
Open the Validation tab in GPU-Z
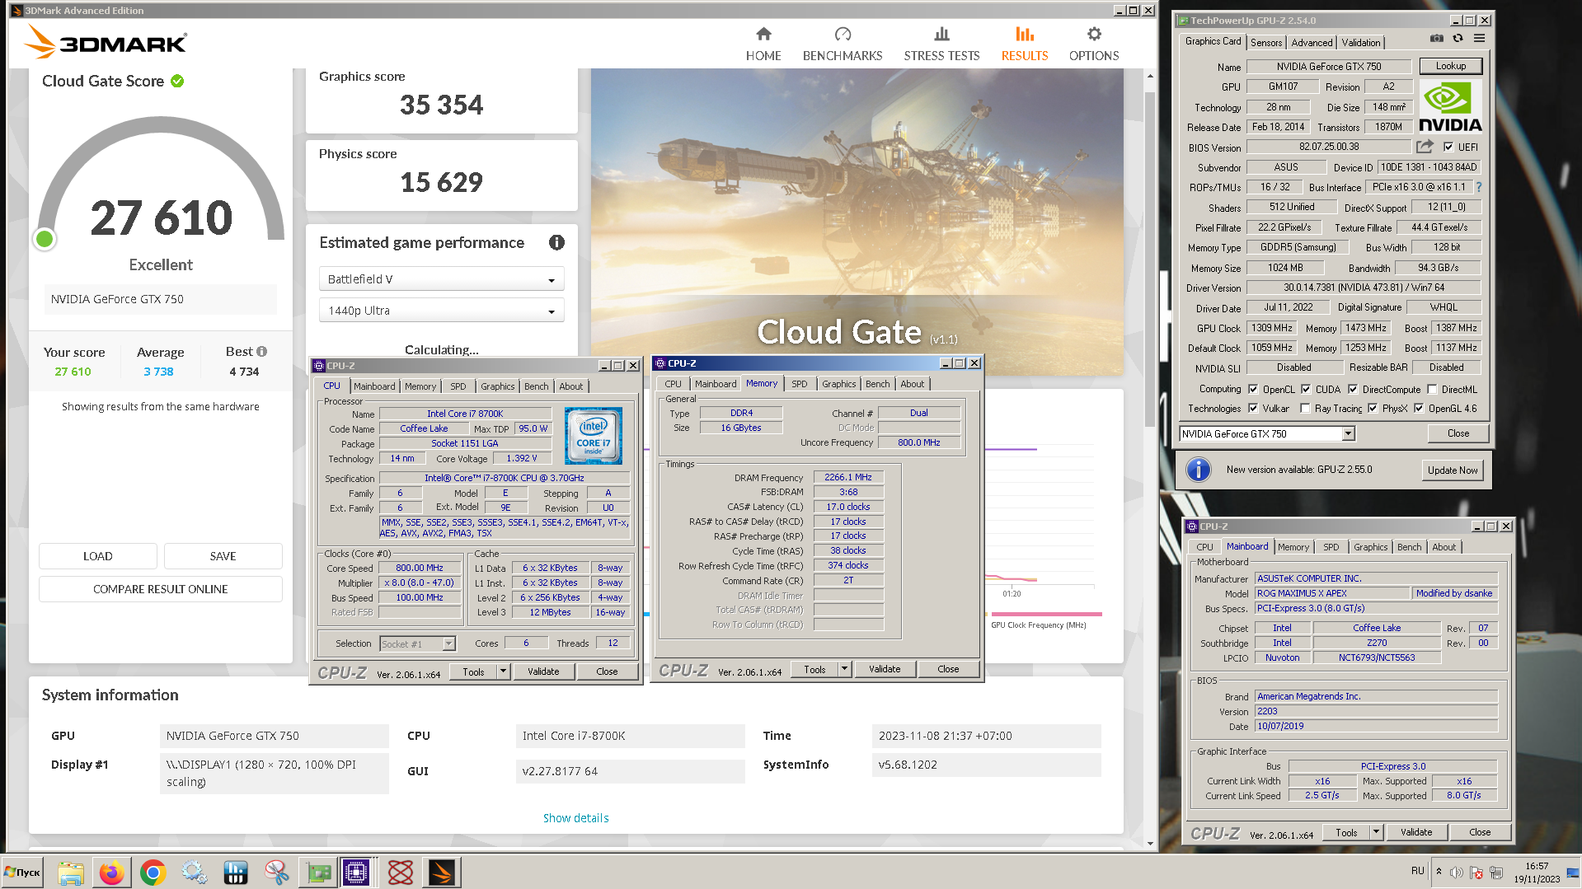[x=1360, y=43]
